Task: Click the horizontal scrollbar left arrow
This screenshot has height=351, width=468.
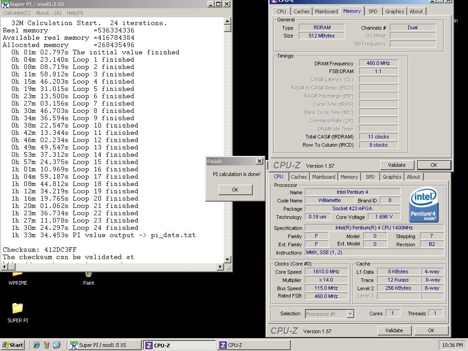Action: click(x=5, y=266)
